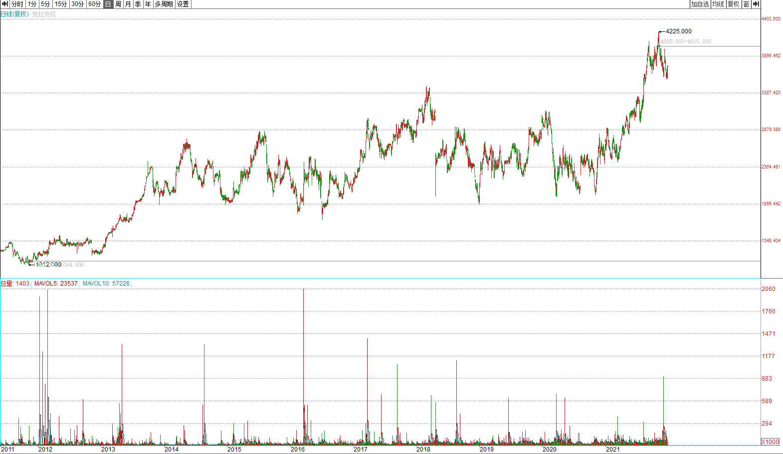Click the MAVOL5: 23537 indicator label
Image resolution: width=783 pixels, height=454 pixels.
pyautogui.click(x=56, y=284)
